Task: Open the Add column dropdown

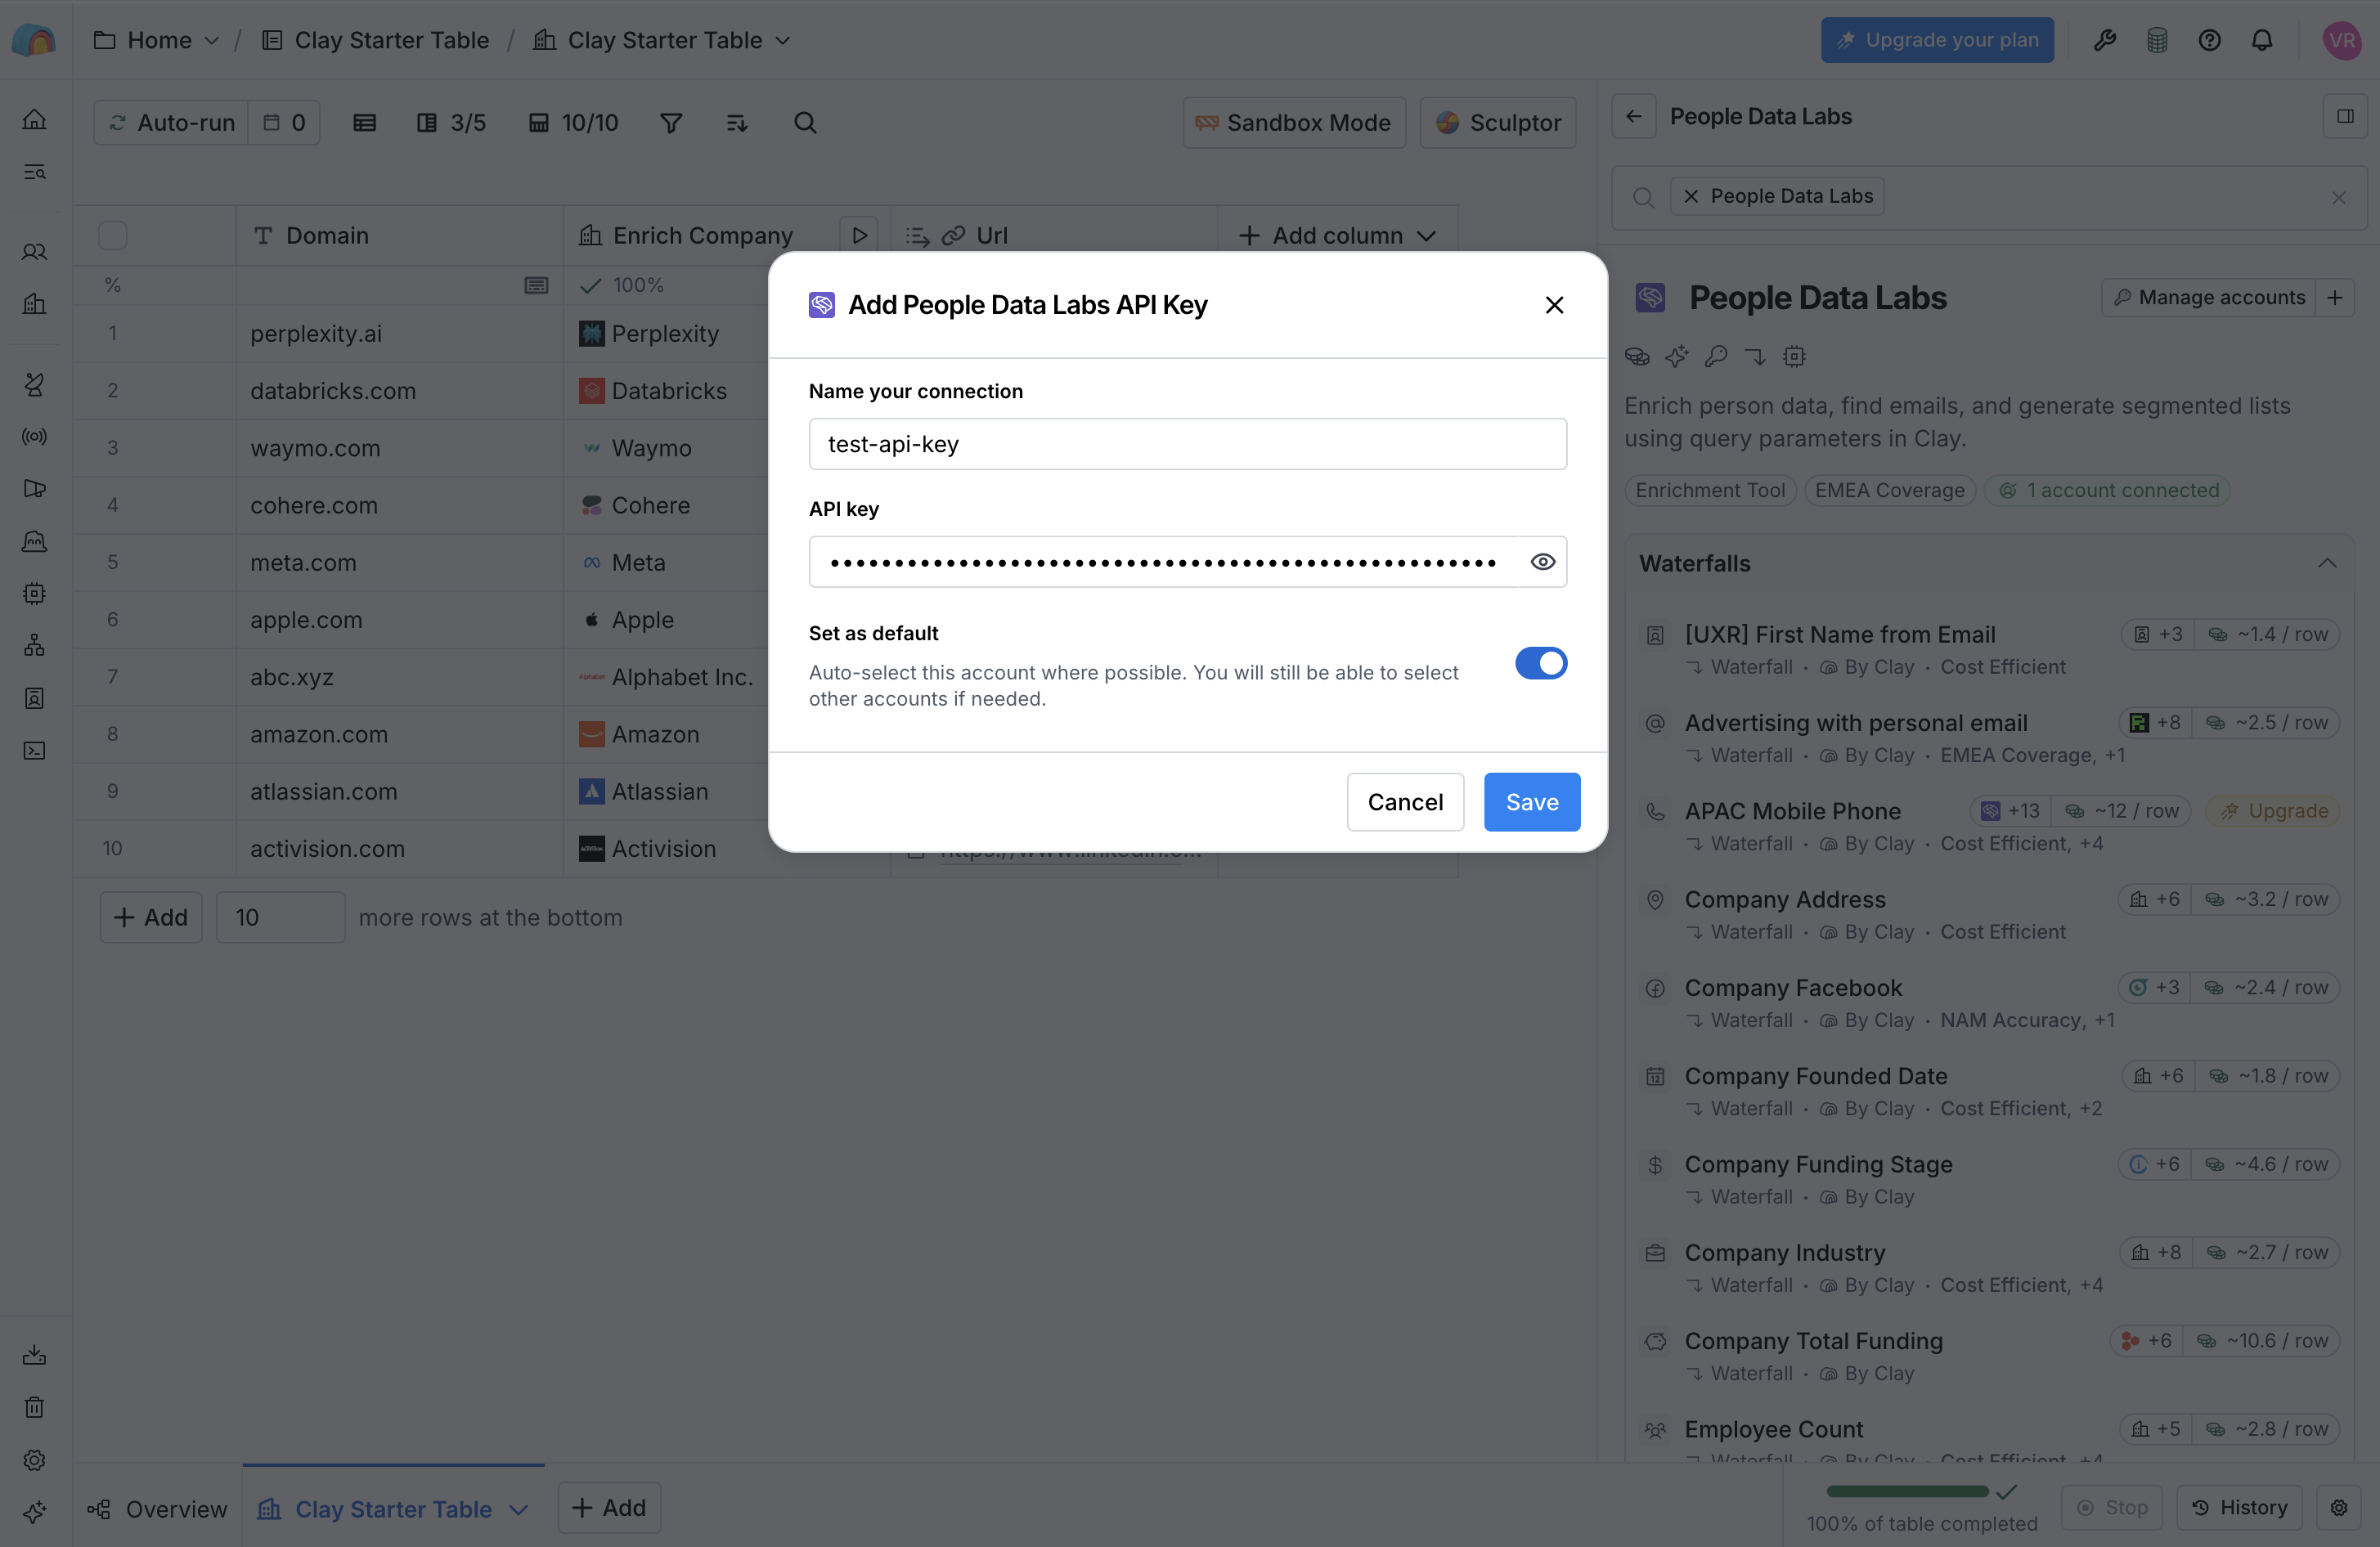Action: click(1337, 235)
